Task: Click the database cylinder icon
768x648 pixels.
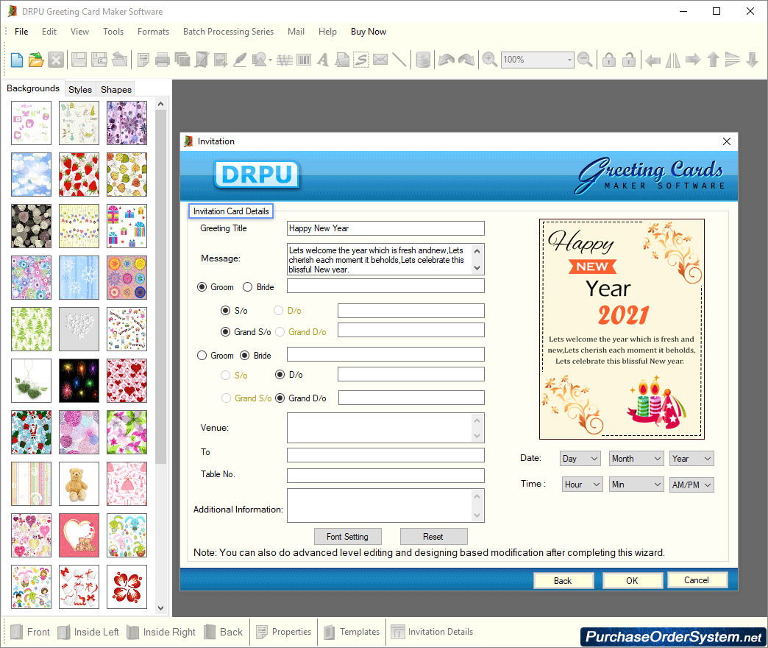Action: pos(423,60)
